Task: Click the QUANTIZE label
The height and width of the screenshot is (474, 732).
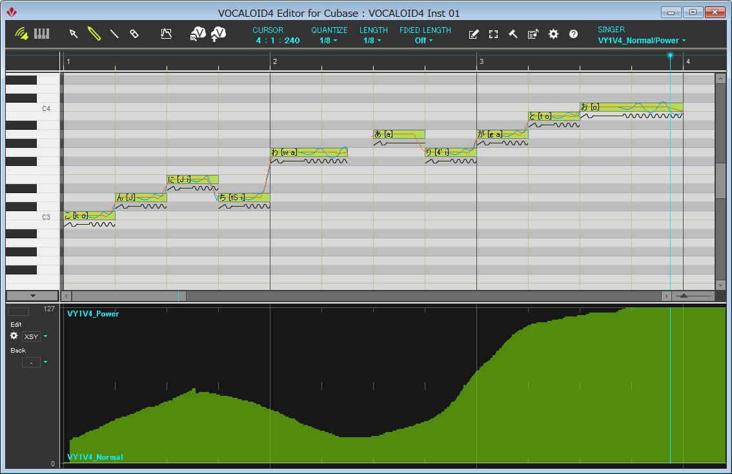Action: coord(329,30)
